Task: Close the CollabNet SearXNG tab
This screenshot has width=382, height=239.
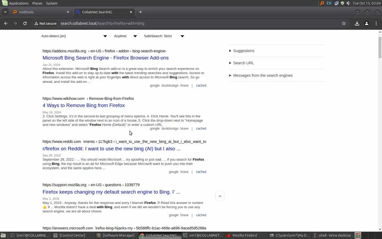Action: 131,12
